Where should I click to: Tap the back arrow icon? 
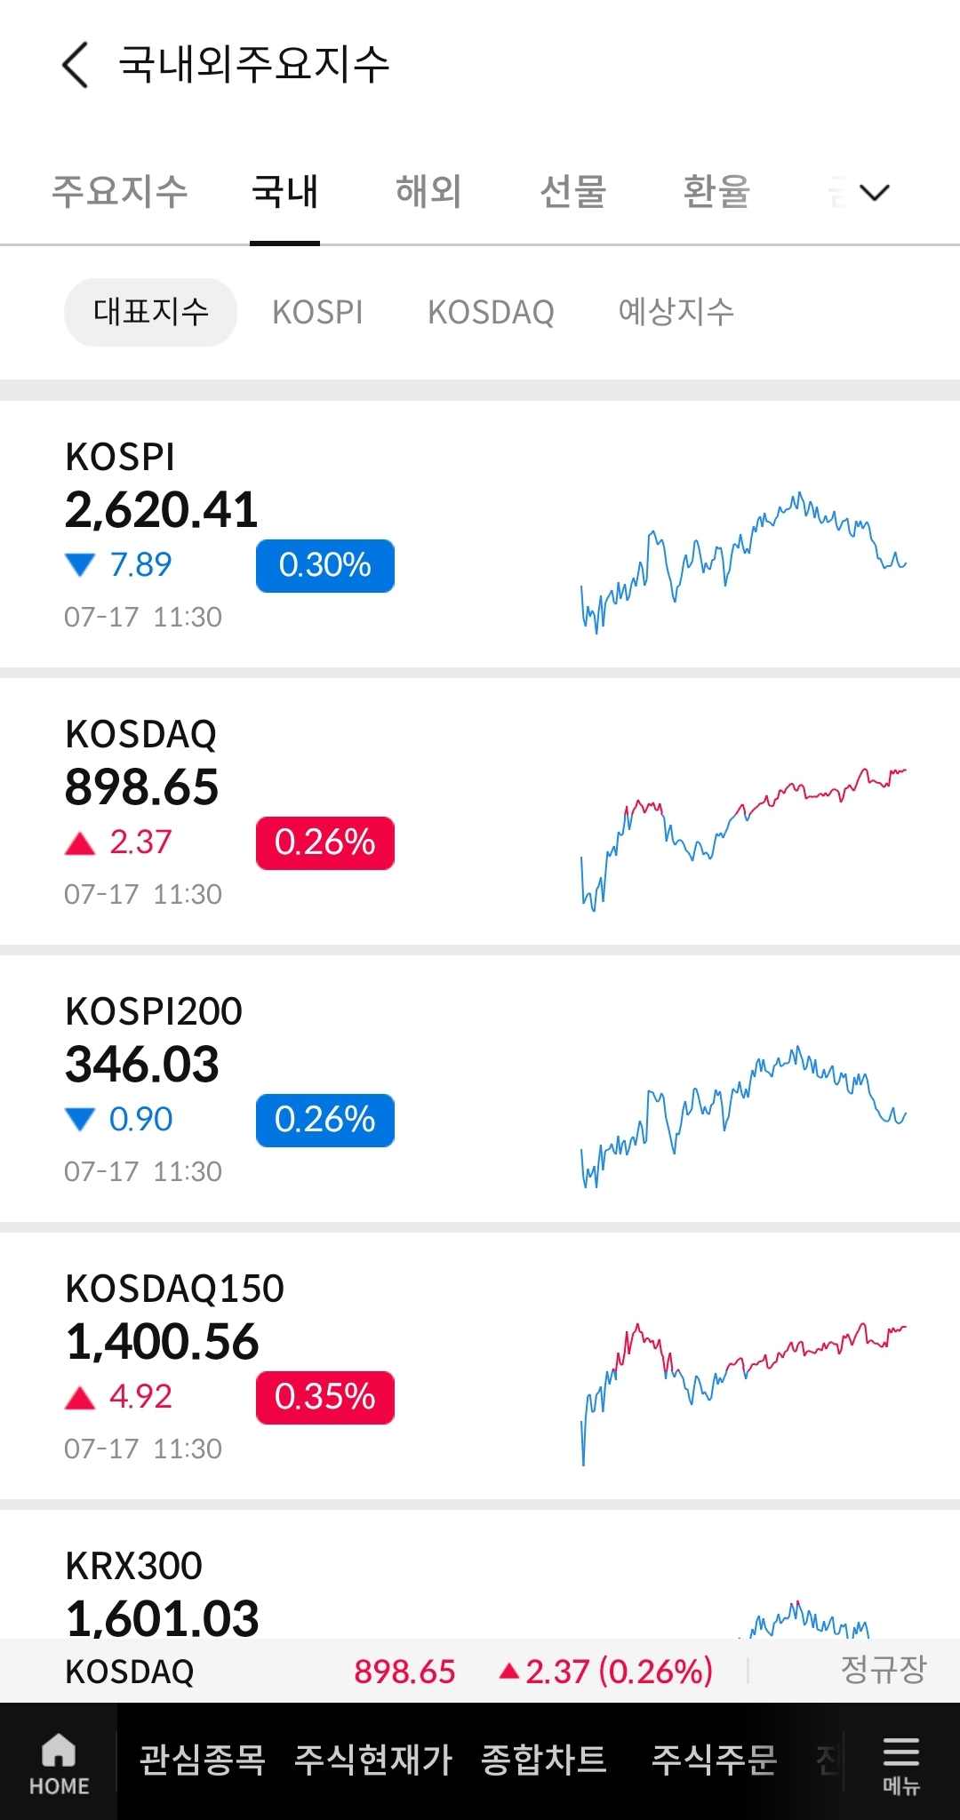(76, 65)
